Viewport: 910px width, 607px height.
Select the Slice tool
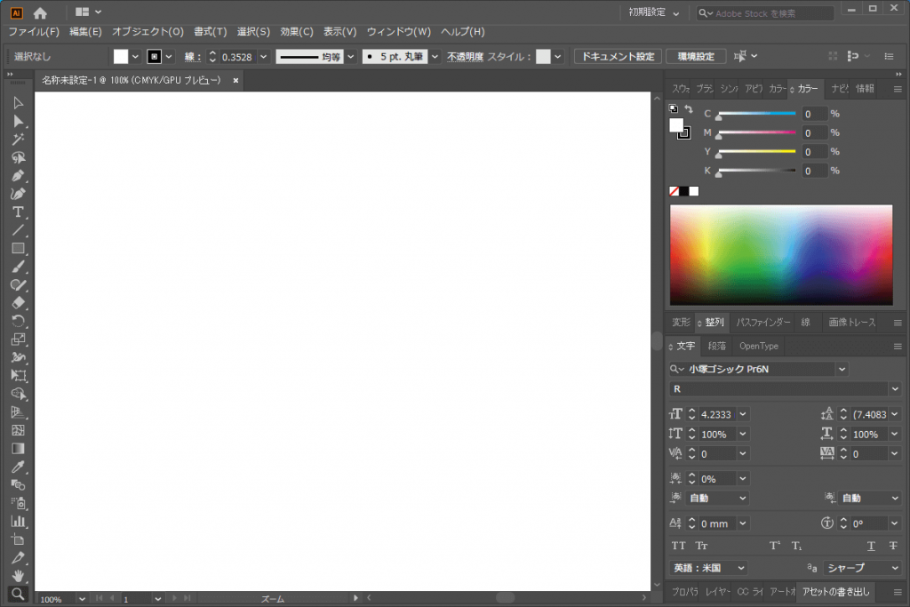click(18, 557)
